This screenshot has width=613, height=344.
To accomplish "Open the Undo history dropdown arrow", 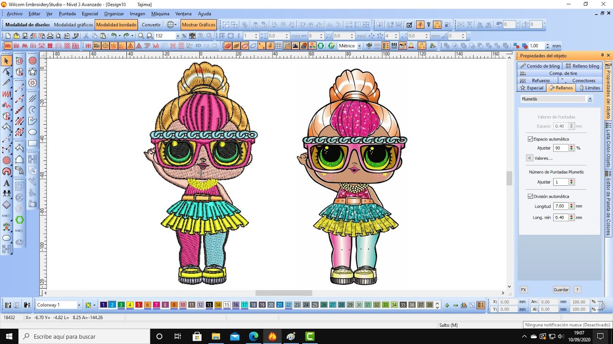I will 120,36.
